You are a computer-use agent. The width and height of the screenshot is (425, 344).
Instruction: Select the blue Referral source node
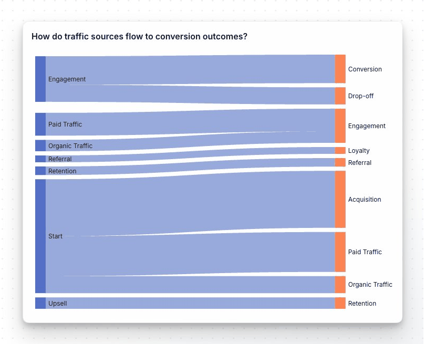pyautogui.click(x=40, y=159)
